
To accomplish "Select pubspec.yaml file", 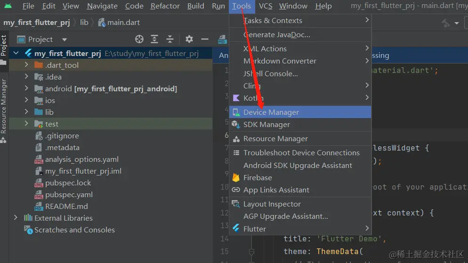I will (x=64, y=195).
